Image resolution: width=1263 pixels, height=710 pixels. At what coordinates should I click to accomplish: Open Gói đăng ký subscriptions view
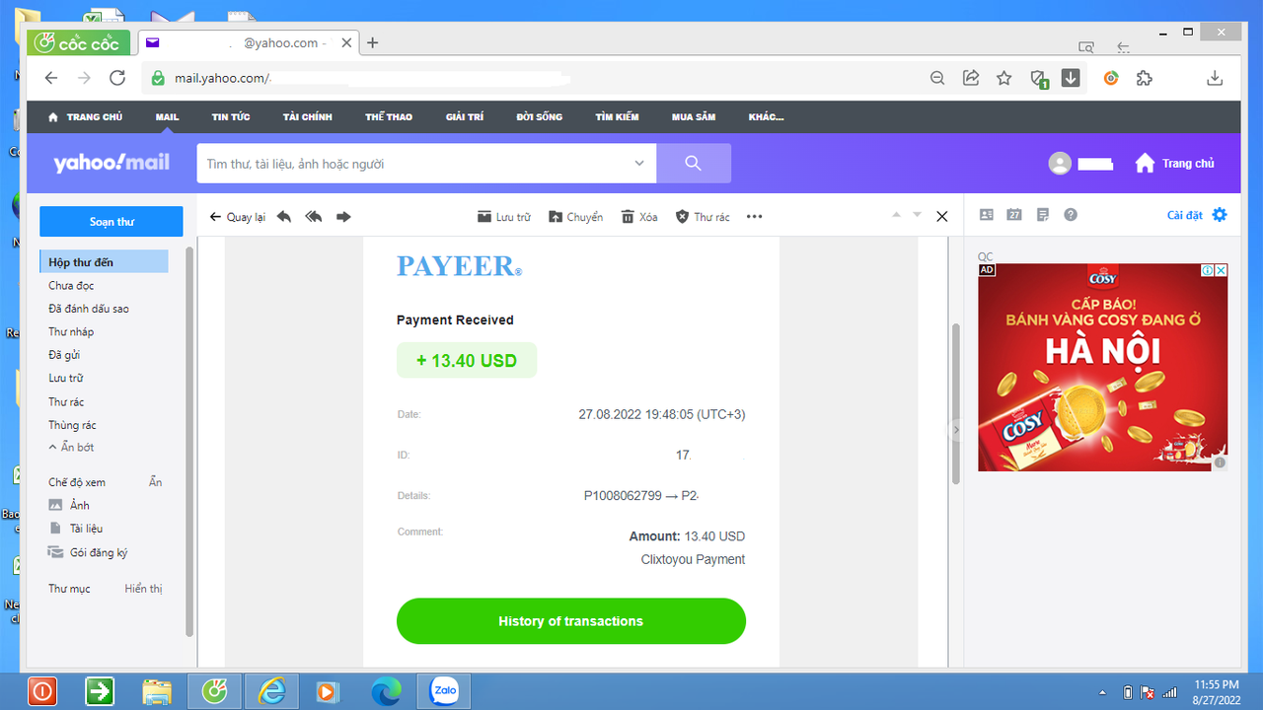tap(89, 552)
